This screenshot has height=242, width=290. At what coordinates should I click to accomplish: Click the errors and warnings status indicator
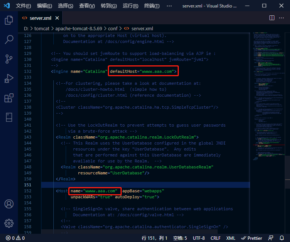[x=15, y=238]
